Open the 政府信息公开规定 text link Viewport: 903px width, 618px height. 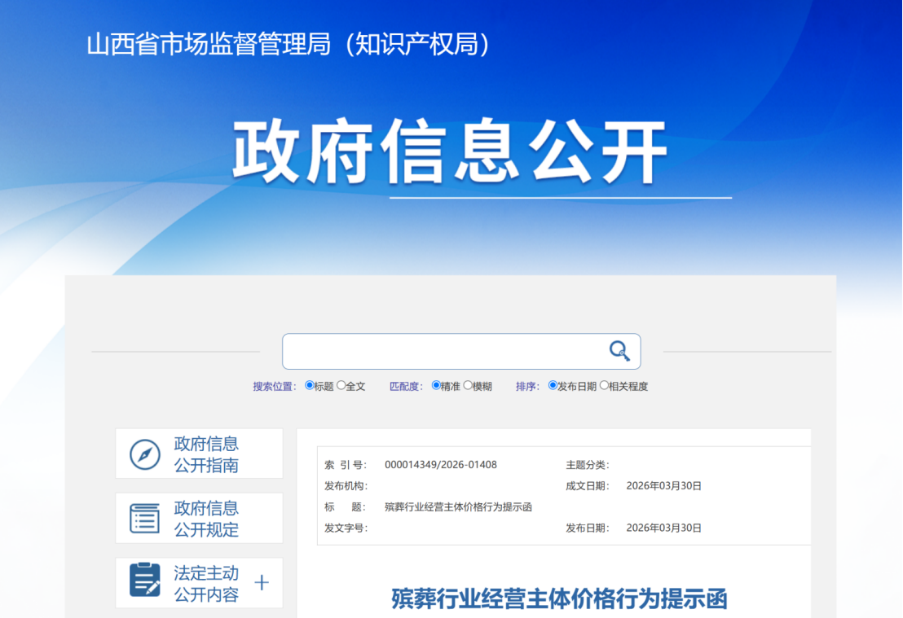206,519
